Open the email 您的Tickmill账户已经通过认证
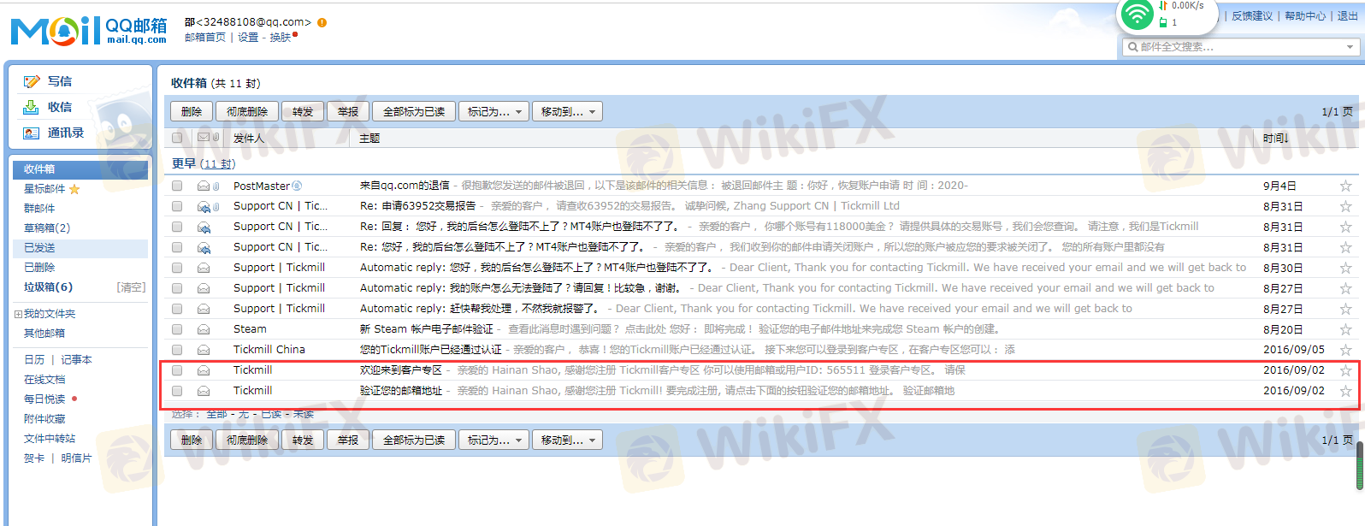 [431, 350]
